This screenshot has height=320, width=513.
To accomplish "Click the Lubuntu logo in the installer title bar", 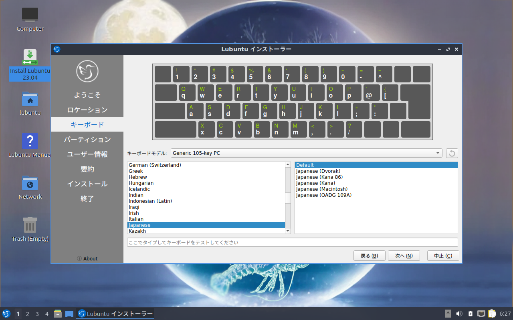I will (x=57, y=49).
